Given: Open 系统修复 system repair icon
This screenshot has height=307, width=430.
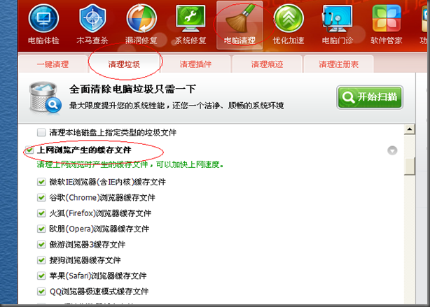Looking at the screenshot, I should 190,24.
